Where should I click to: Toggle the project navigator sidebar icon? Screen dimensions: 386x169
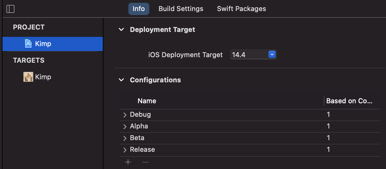pos(10,9)
